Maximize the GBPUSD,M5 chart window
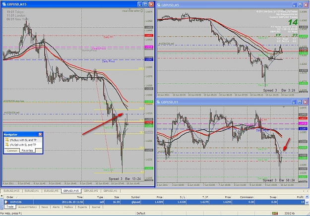This screenshot has width=310, height=216. pyautogui.click(x=300, y=5)
